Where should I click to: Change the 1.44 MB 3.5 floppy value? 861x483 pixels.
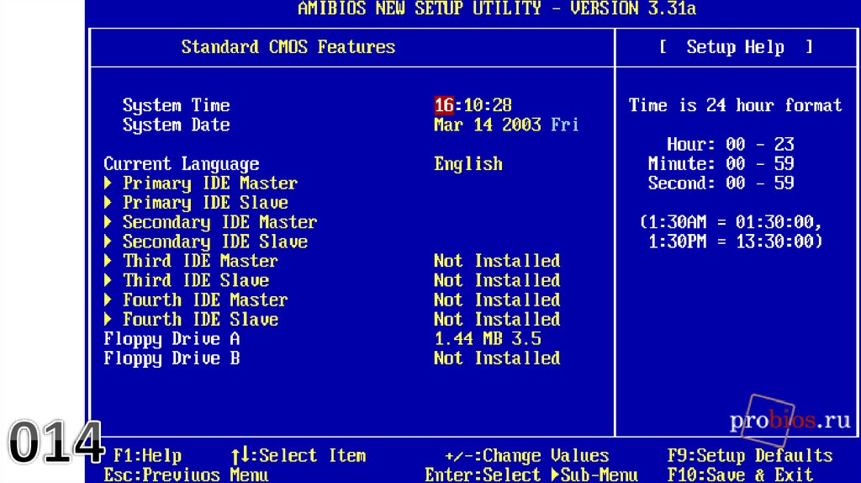click(x=488, y=339)
